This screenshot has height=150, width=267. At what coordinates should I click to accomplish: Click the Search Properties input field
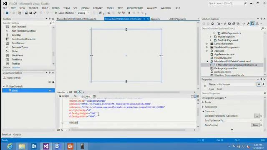[233, 93]
